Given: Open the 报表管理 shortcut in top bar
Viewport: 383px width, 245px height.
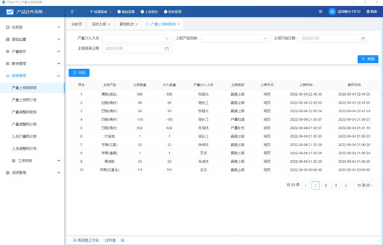Looking at the screenshot, I should pos(172,11).
